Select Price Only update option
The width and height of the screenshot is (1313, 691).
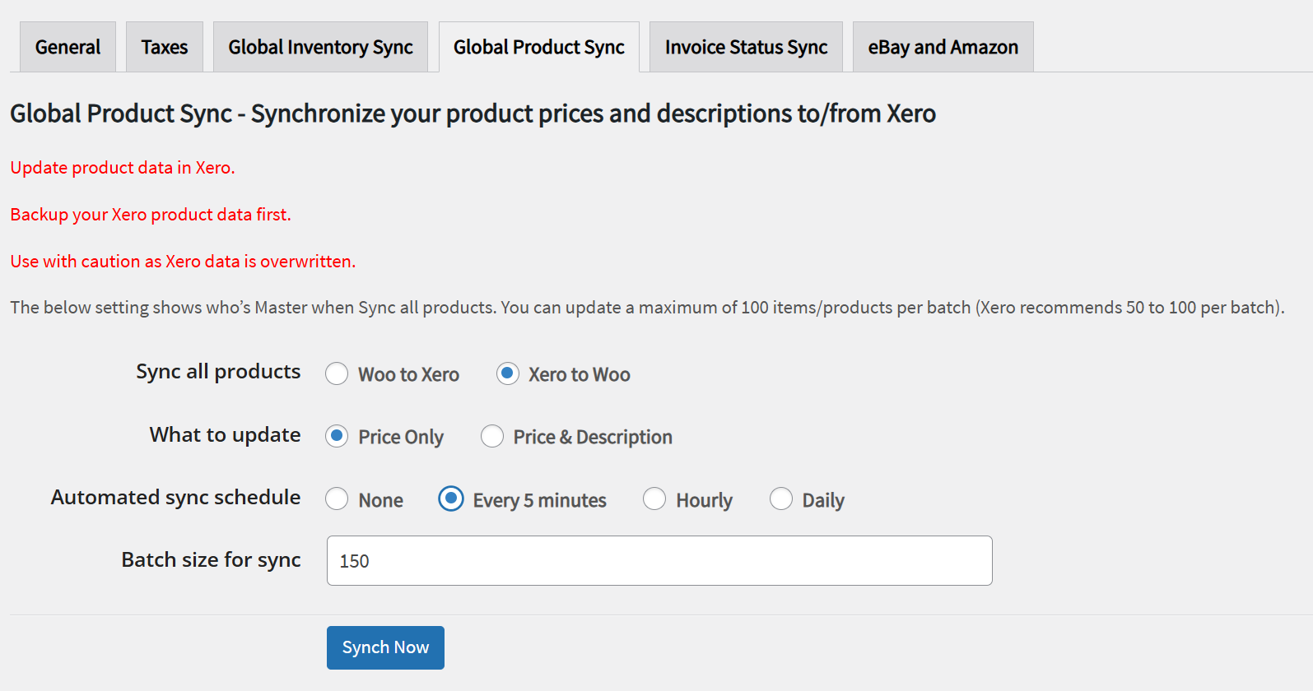337,437
